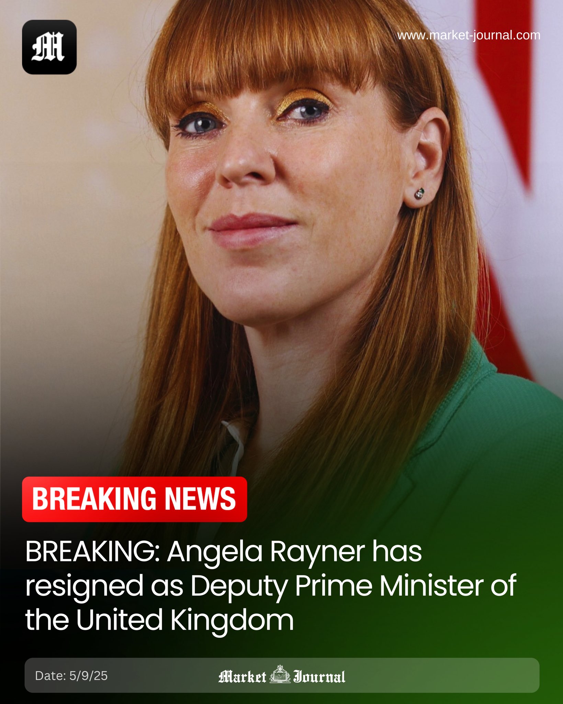Click the grey footer bar's empty right side
The image size is (563, 704).
pyautogui.click(x=443, y=675)
